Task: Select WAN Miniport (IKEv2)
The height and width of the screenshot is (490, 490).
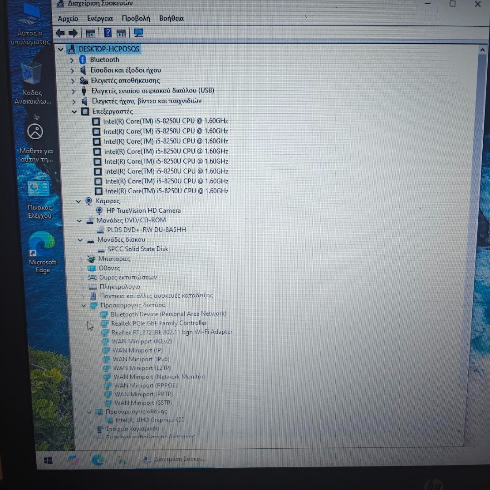Action: (x=142, y=341)
